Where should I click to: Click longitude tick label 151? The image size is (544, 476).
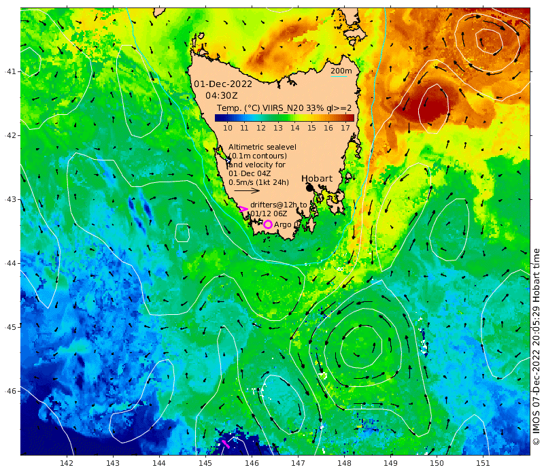pyautogui.click(x=483, y=463)
